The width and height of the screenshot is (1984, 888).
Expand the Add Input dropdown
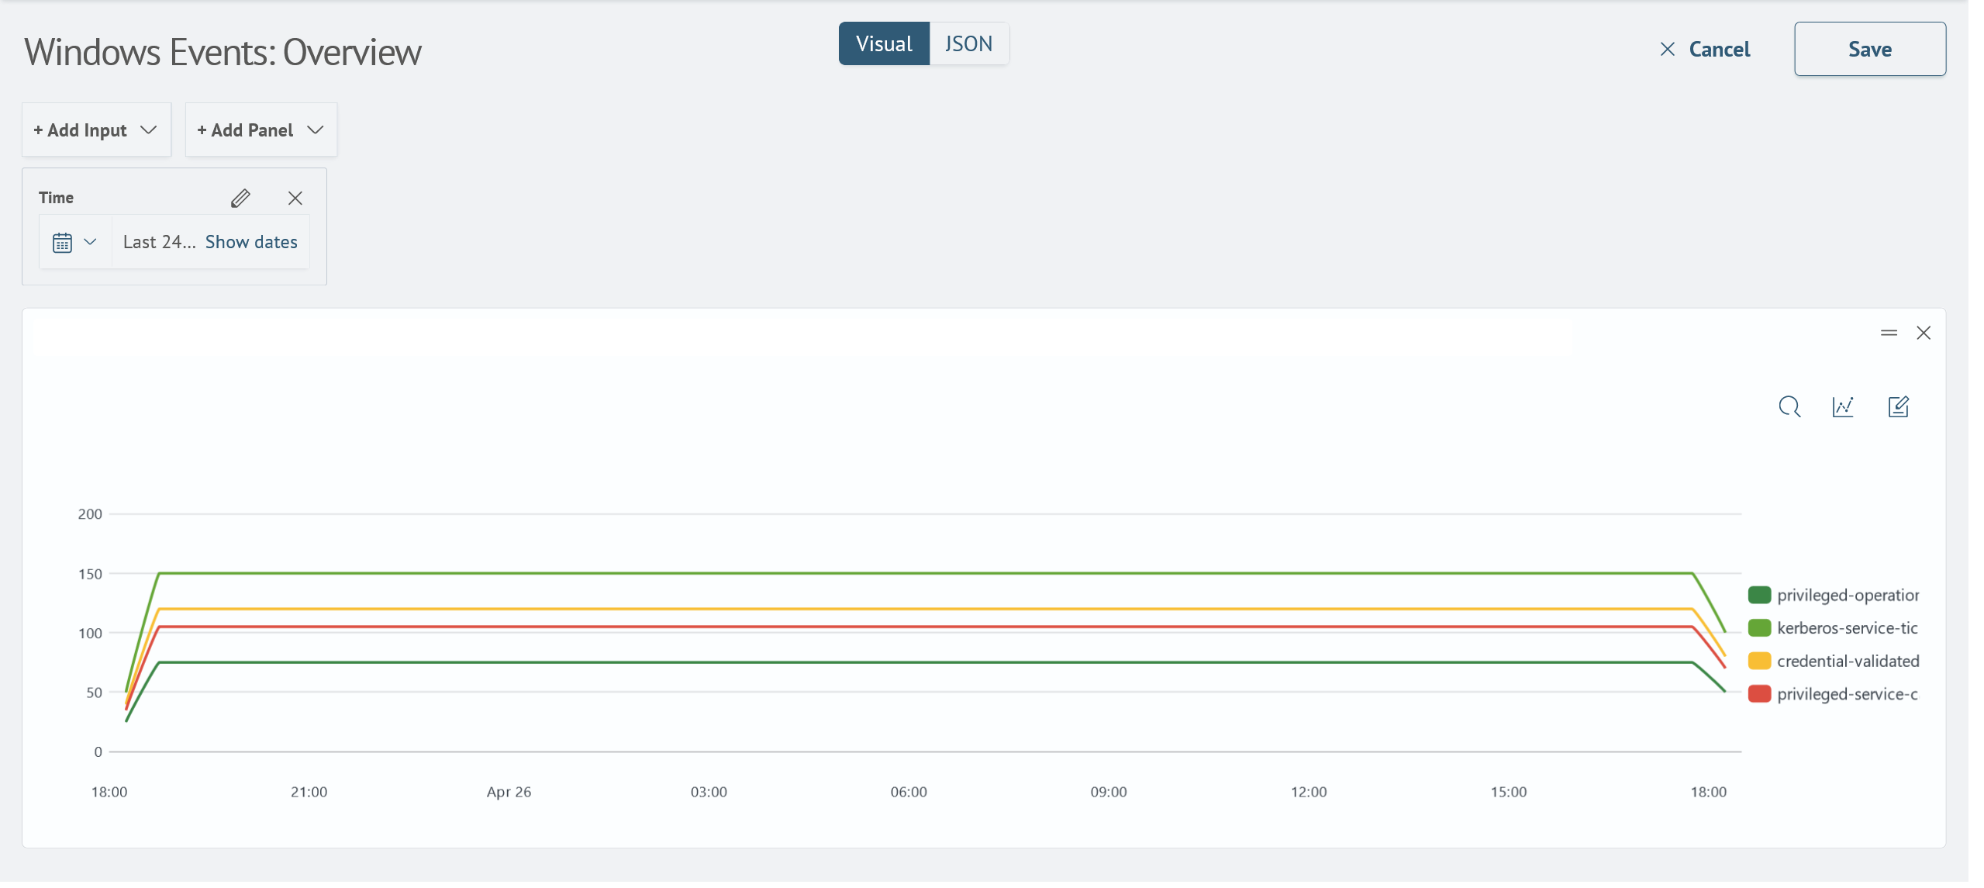[96, 130]
